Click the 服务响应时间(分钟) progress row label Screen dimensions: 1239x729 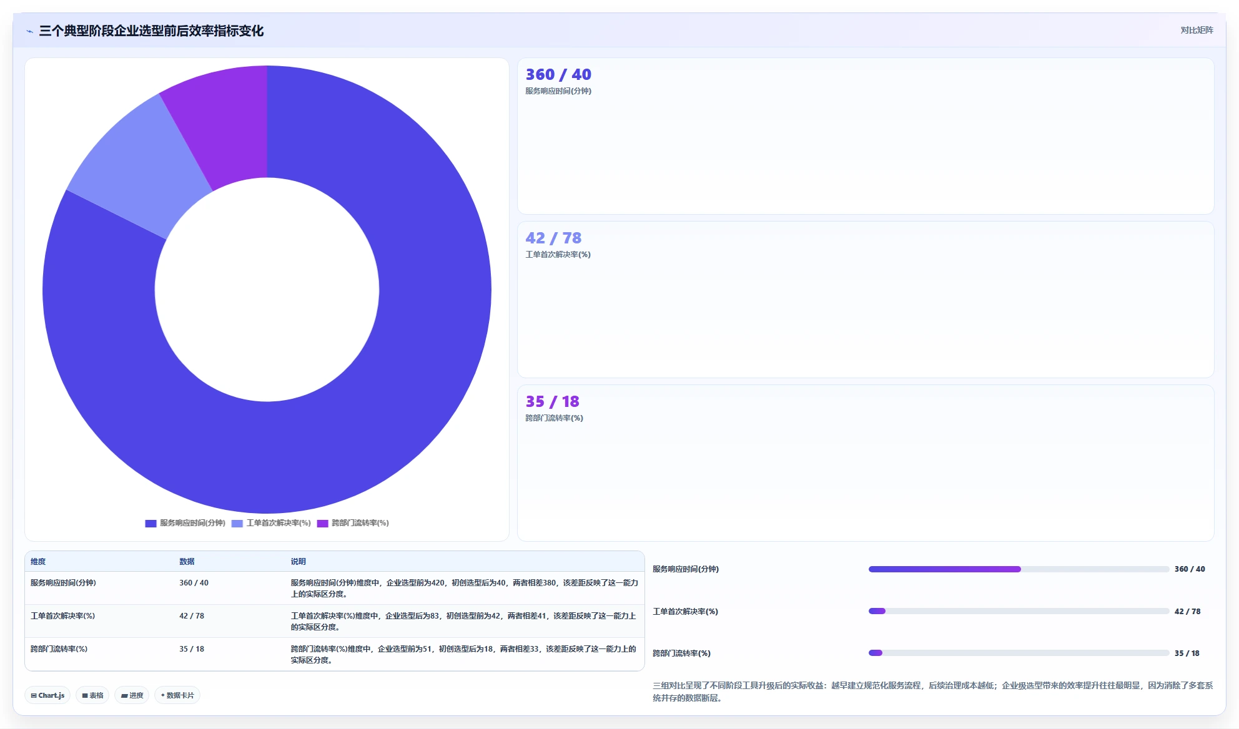(x=686, y=569)
